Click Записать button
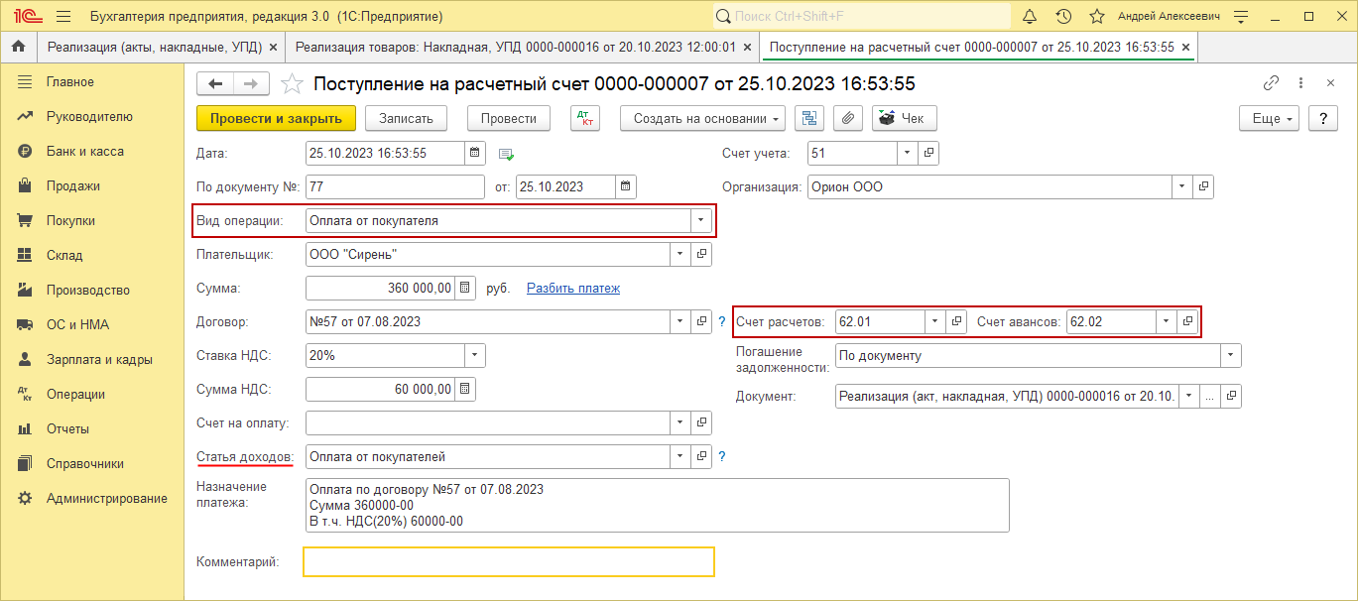Viewport: 1358px width, 601px height. coord(407,118)
